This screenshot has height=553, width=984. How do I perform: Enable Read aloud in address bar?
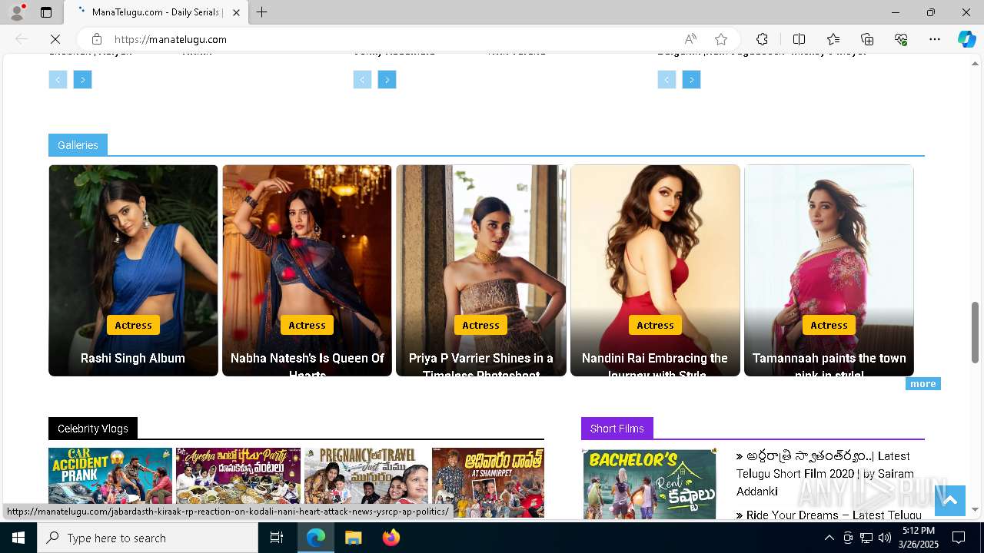(690, 39)
